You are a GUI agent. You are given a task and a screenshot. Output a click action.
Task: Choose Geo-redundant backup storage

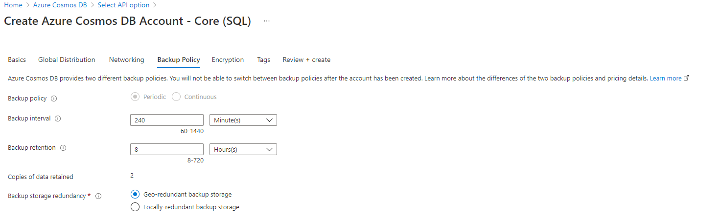[135, 194]
